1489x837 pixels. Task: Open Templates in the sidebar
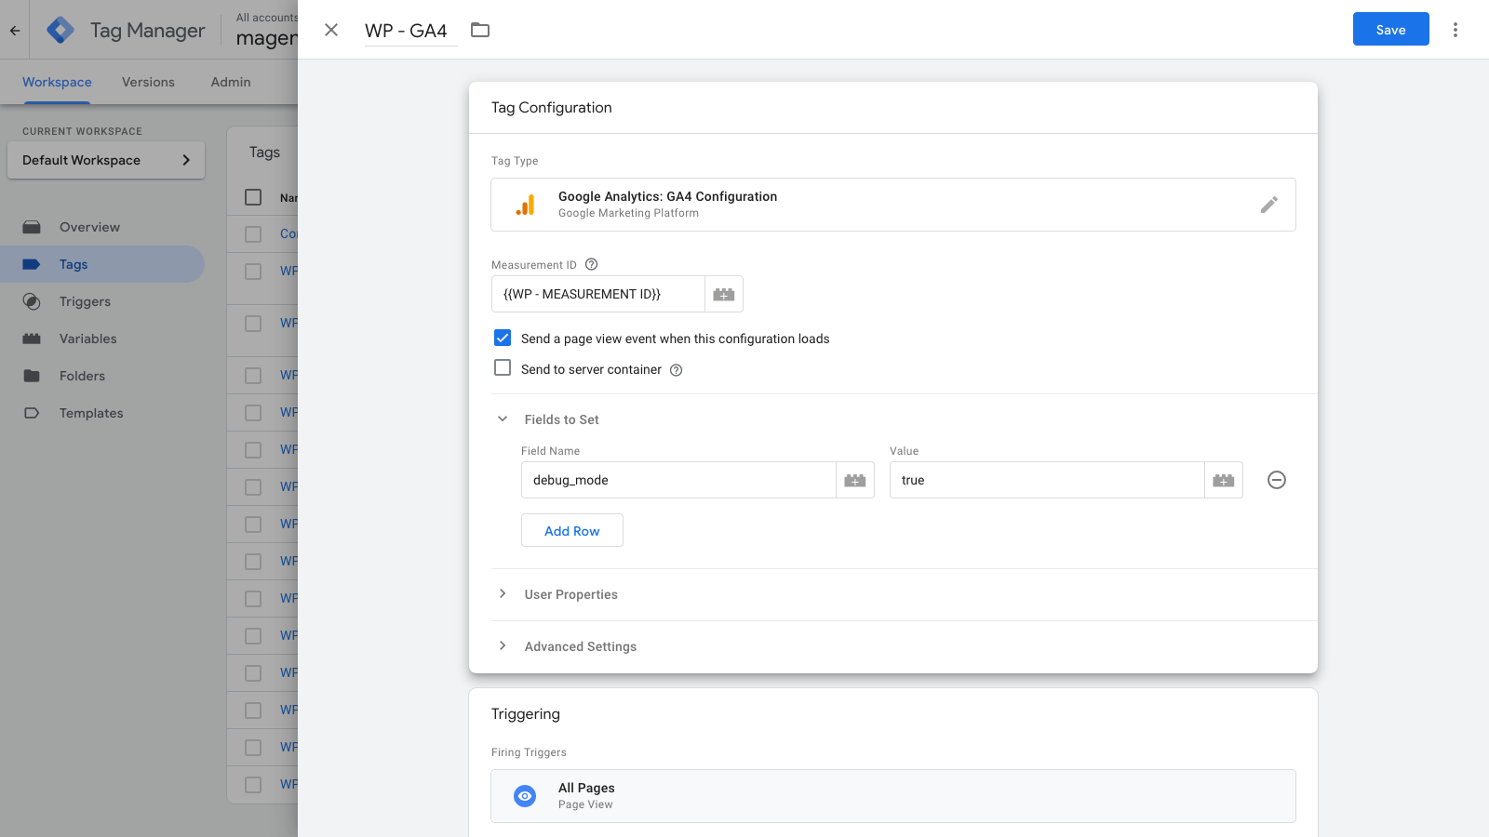tap(102, 413)
